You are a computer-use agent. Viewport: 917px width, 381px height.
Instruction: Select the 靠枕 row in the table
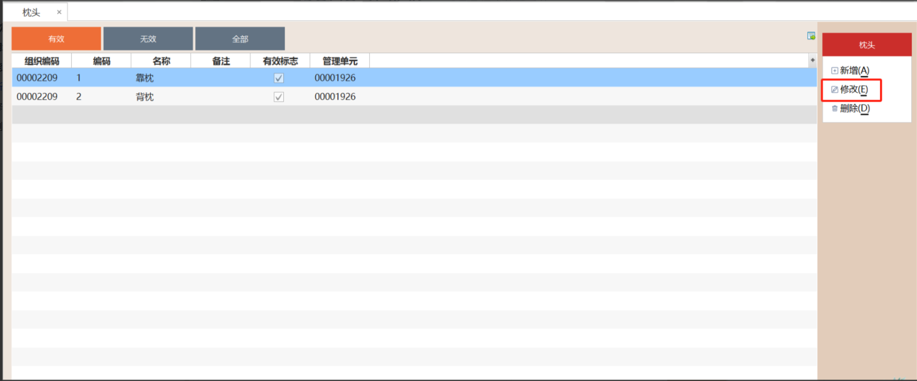pyautogui.click(x=144, y=78)
